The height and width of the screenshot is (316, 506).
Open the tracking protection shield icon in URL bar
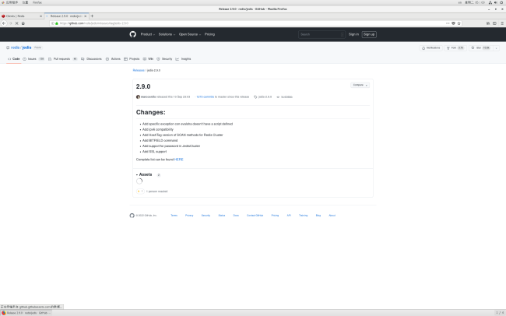point(53,23)
